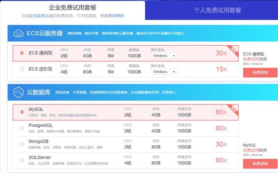Image resolution: width=278 pixels, height=173 pixels.
Task: Select the ECS 进阶型 radio button
Action: 22,69
